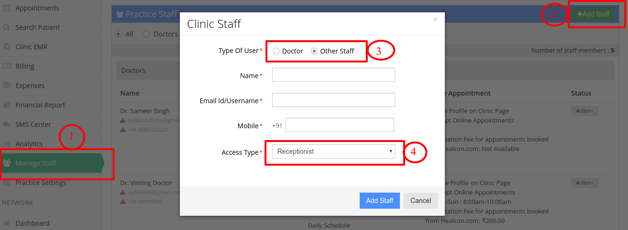Click Dr. Sameer Singh name
Image resolution: width=628 pixels, height=230 pixels.
(145, 111)
